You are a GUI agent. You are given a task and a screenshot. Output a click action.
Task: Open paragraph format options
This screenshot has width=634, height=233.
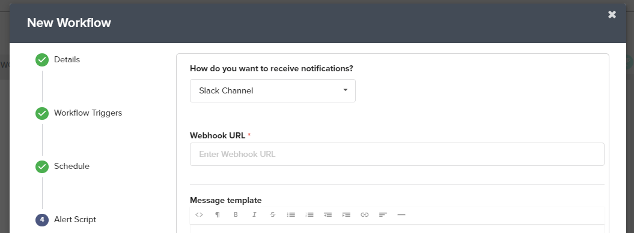tap(218, 214)
